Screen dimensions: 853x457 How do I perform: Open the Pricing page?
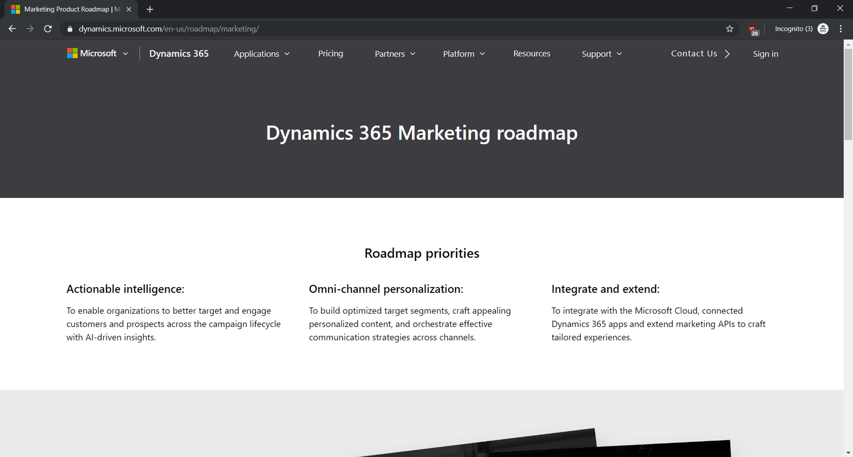pyautogui.click(x=331, y=54)
